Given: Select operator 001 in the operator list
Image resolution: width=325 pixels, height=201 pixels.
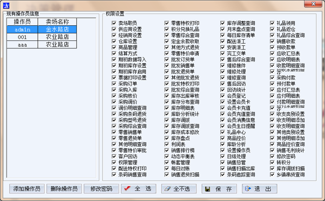Looking at the screenshot, I should tap(42, 37).
